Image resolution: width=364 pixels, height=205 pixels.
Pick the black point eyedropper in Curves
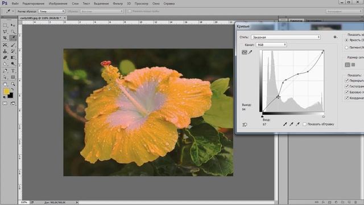285,124
